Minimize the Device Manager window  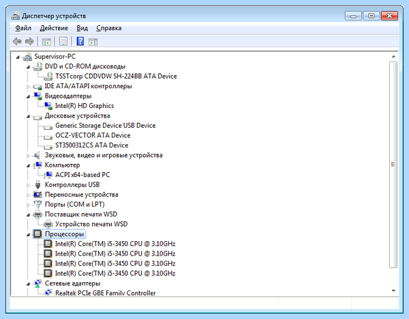pyautogui.click(x=353, y=16)
